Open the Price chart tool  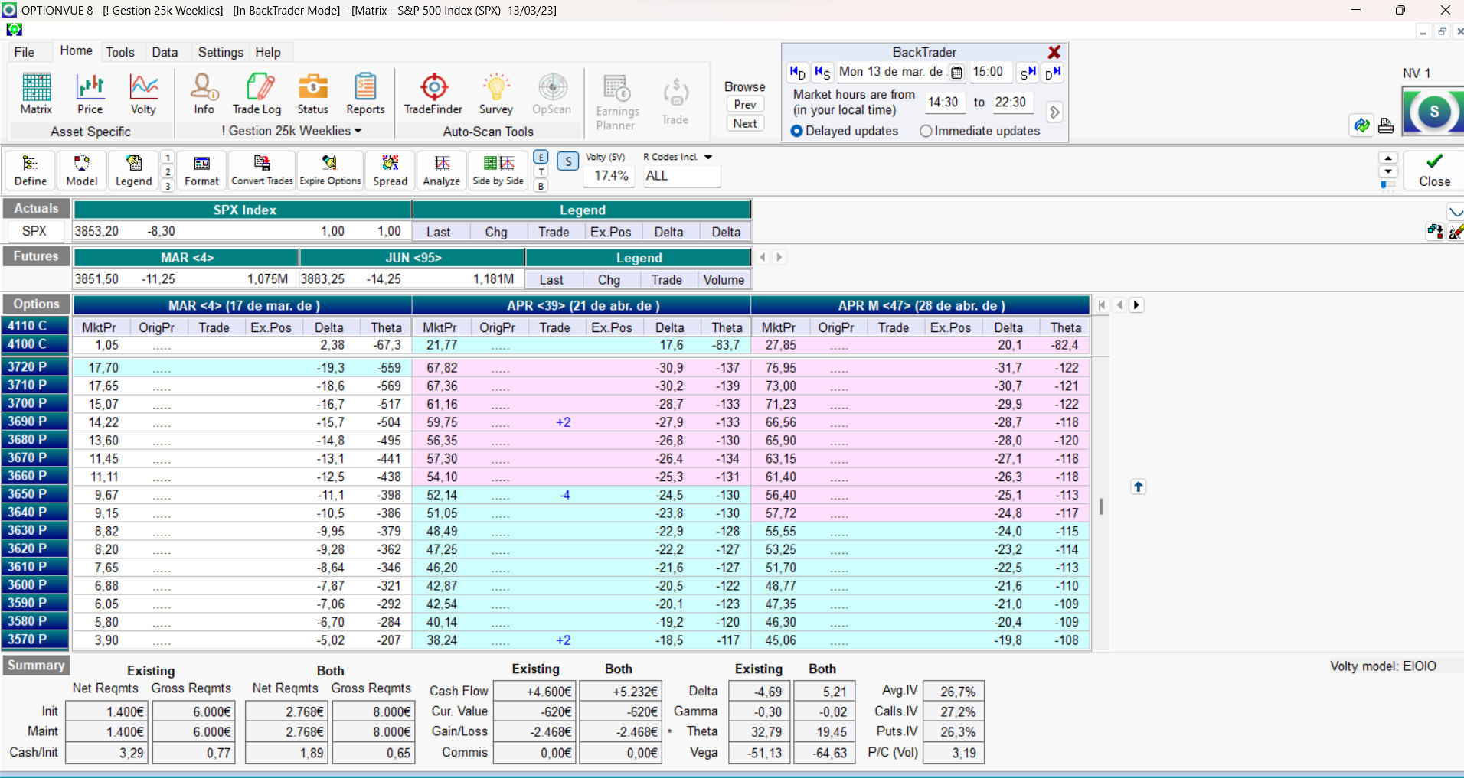coord(90,94)
